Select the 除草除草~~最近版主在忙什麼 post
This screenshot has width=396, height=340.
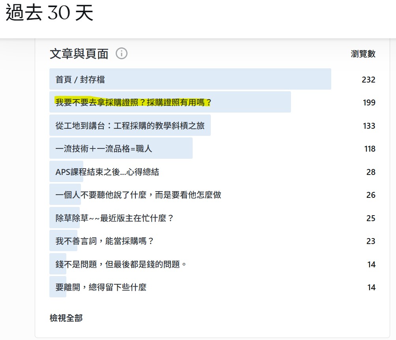[114, 218]
